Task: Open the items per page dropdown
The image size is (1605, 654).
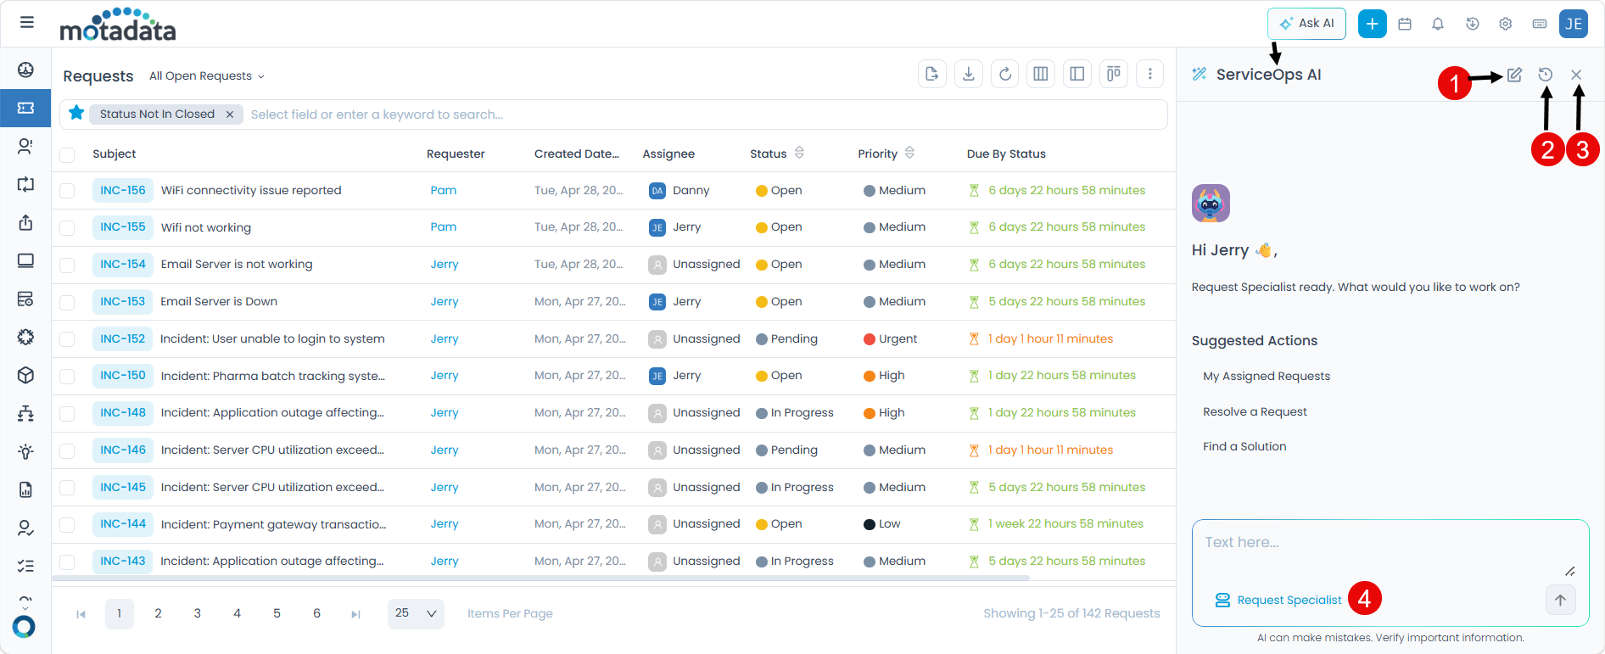Action: 416,613
